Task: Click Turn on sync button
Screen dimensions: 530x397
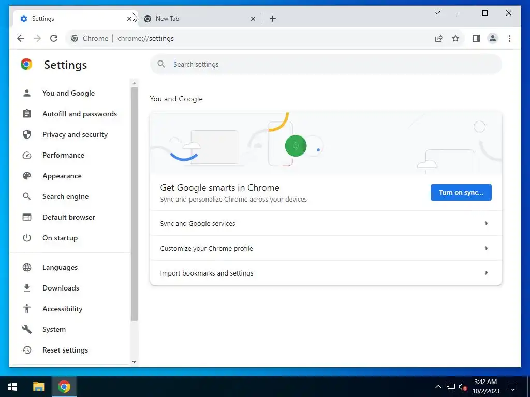Action: pos(461,192)
